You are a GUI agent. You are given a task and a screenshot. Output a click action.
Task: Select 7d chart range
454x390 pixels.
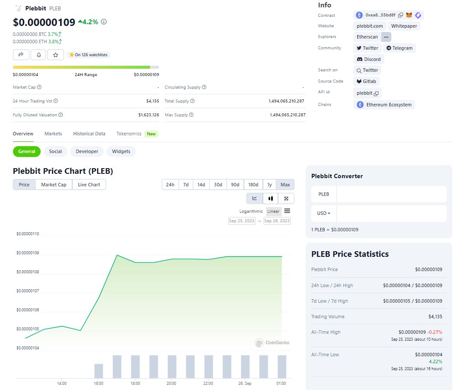coord(186,185)
